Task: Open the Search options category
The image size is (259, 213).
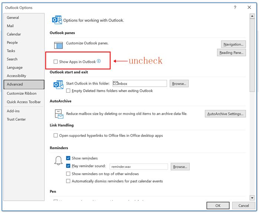Action: (24, 59)
